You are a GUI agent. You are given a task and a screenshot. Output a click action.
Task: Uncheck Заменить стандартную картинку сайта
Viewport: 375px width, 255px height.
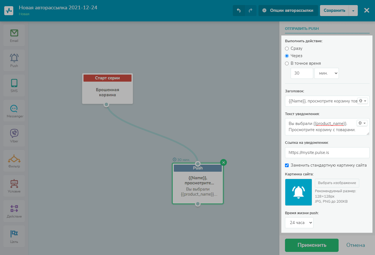click(x=287, y=165)
